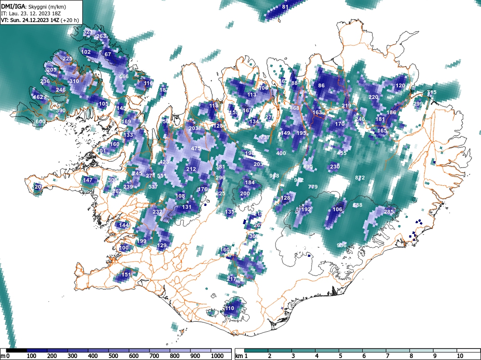Click the 'IT: Lau. 23. 12. 2023 18Z' line
The width and height of the screenshot is (481, 360).
[31, 14]
